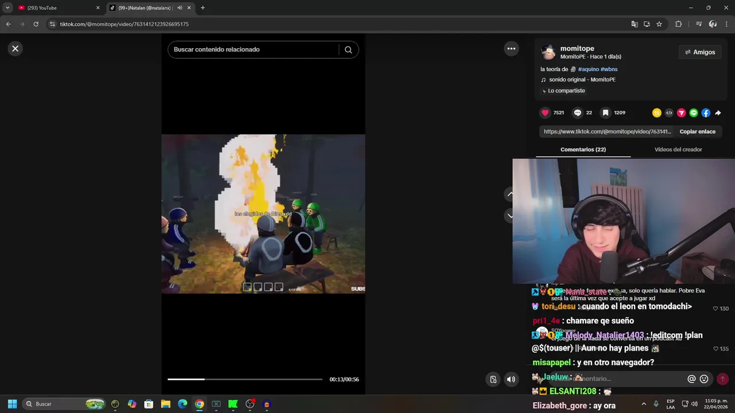Open the Chrome profile avatar

pyautogui.click(x=713, y=24)
